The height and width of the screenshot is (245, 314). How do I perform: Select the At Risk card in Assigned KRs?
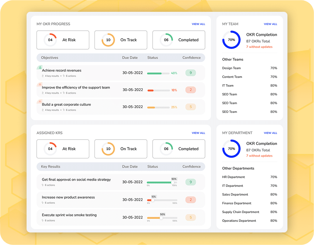point(63,149)
